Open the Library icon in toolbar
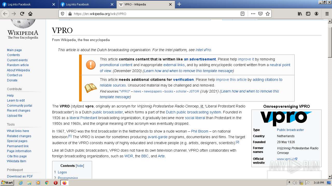The height and width of the screenshot is (186, 332). click(x=300, y=14)
